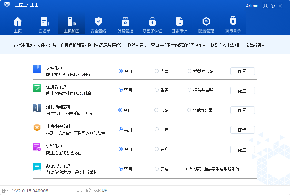The width and height of the screenshot is (290, 195).
Task: Open the 主页 home page
Action: click(x=18, y=24)
